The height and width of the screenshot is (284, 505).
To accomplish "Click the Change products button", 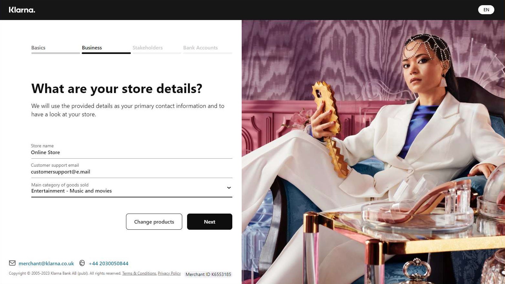I will pyautogui.click(x=154, y=222).
